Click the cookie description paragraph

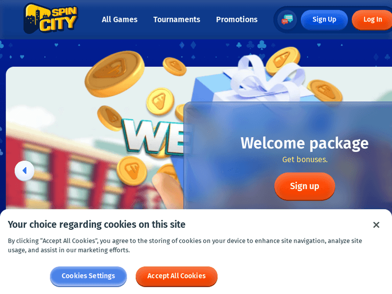[x=185, y=245]
